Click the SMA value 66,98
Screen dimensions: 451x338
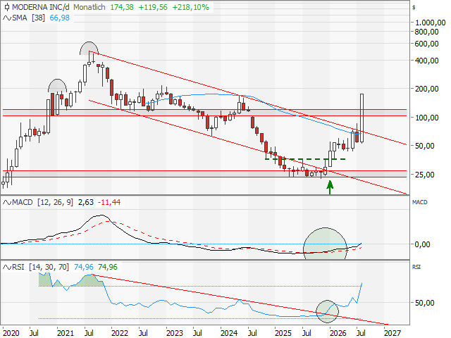pyautogui.click(x=59, y=18)
